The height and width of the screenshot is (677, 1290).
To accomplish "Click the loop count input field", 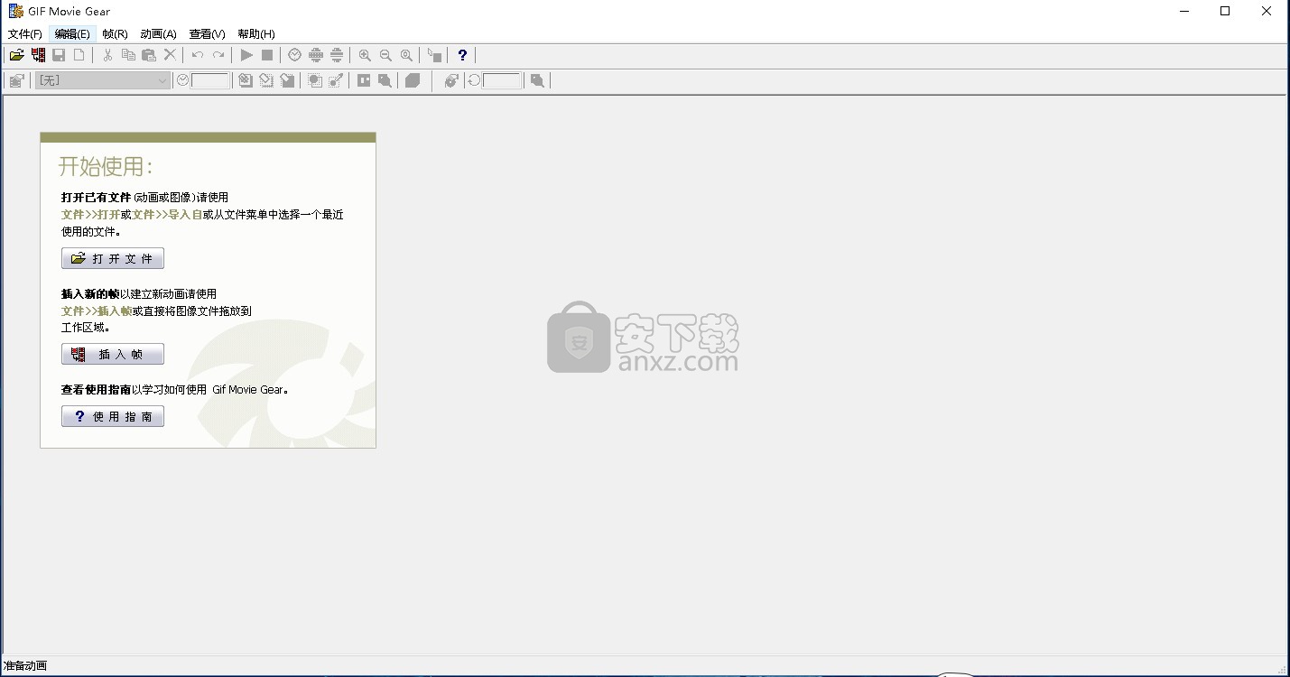I will coord(502,80).
